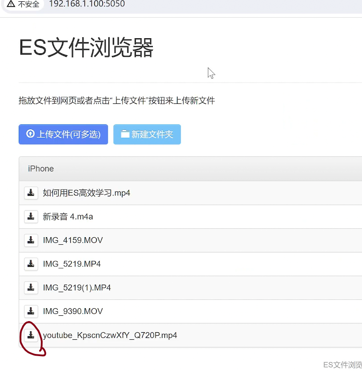Create a folder with 新建文件夹 button
Viewport: 362px width, 377px height.
click(147, 134)
